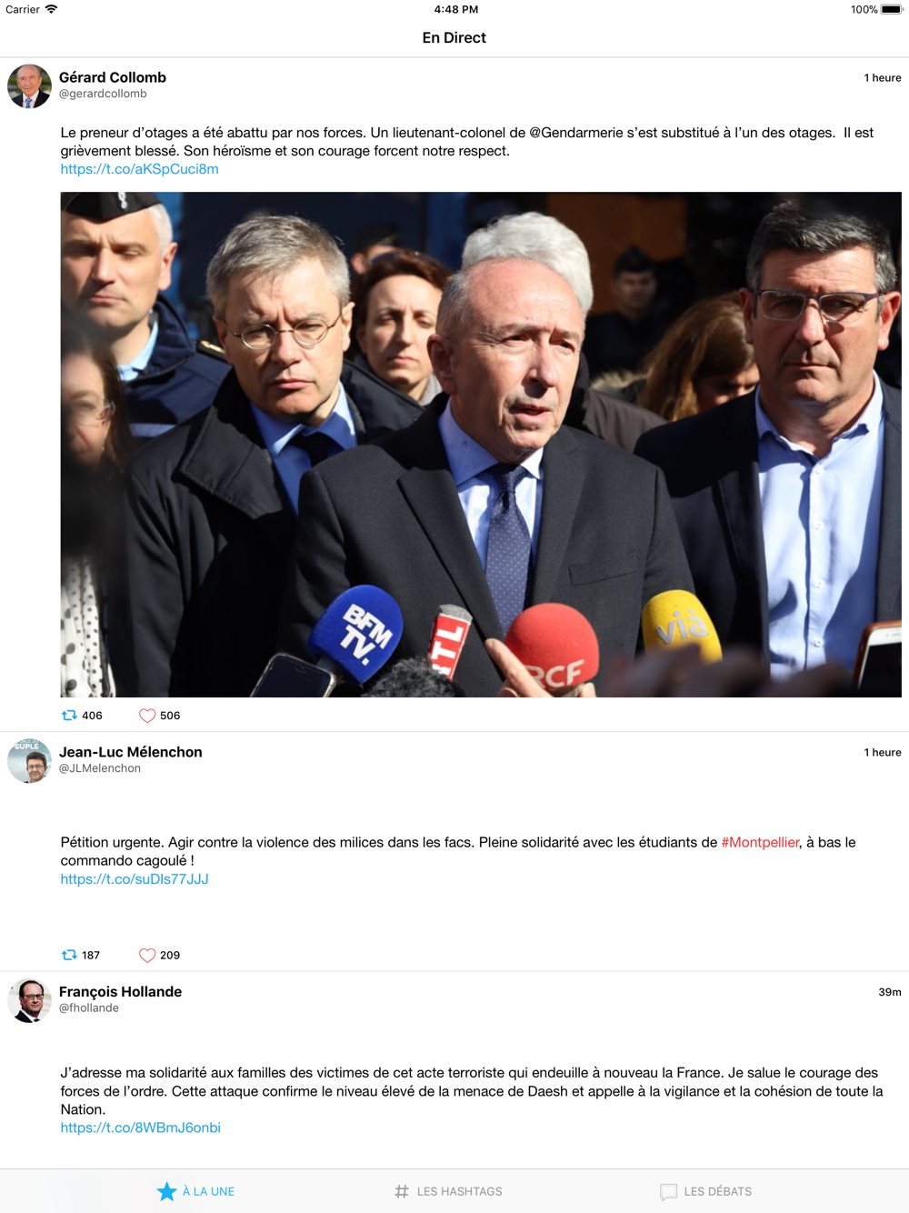Tap the retweet icon on Mélenchon's tweet
909x1213 pixels.
click(69, 955)
